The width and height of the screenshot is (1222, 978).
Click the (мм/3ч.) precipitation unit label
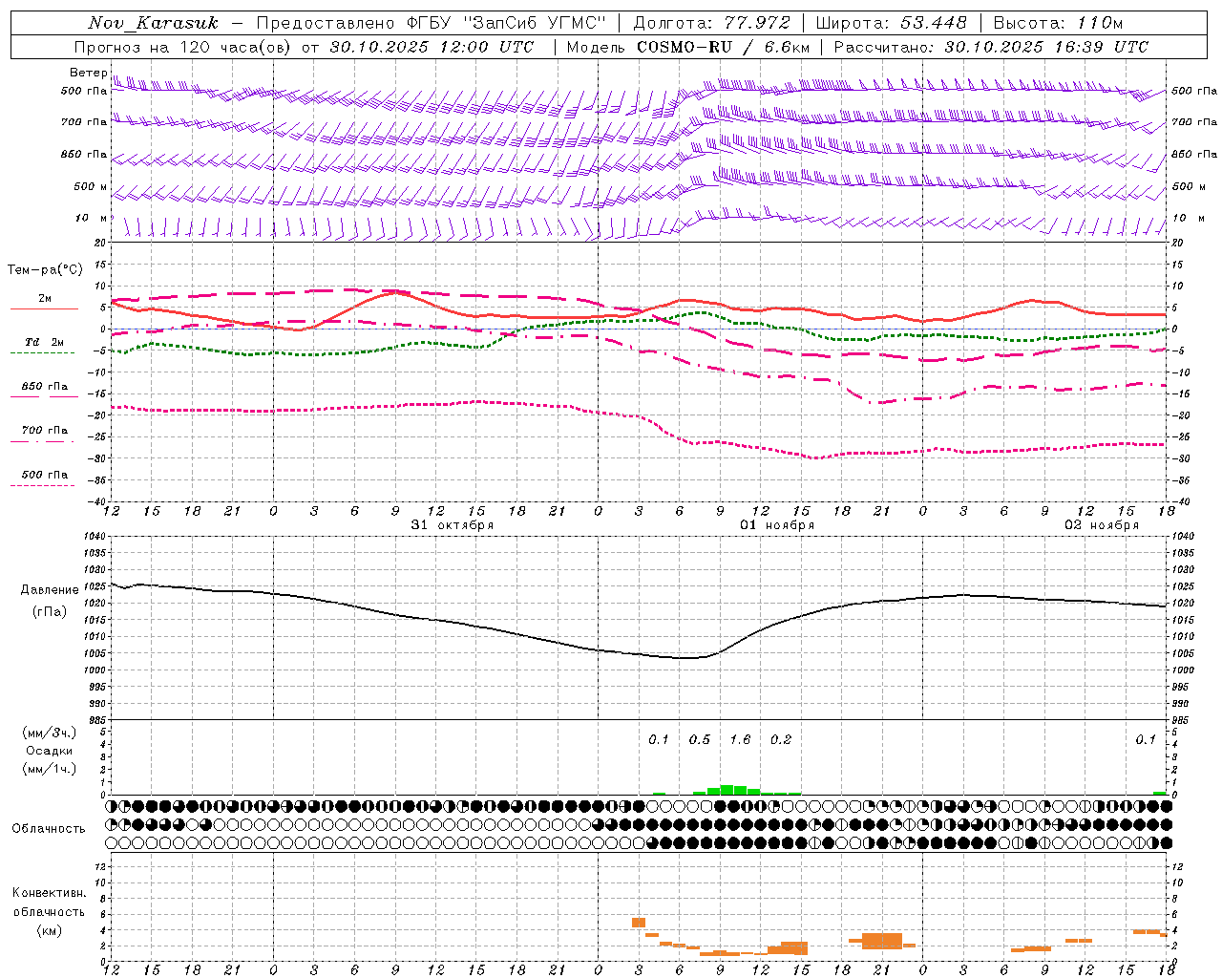click(x=49, y=733)
